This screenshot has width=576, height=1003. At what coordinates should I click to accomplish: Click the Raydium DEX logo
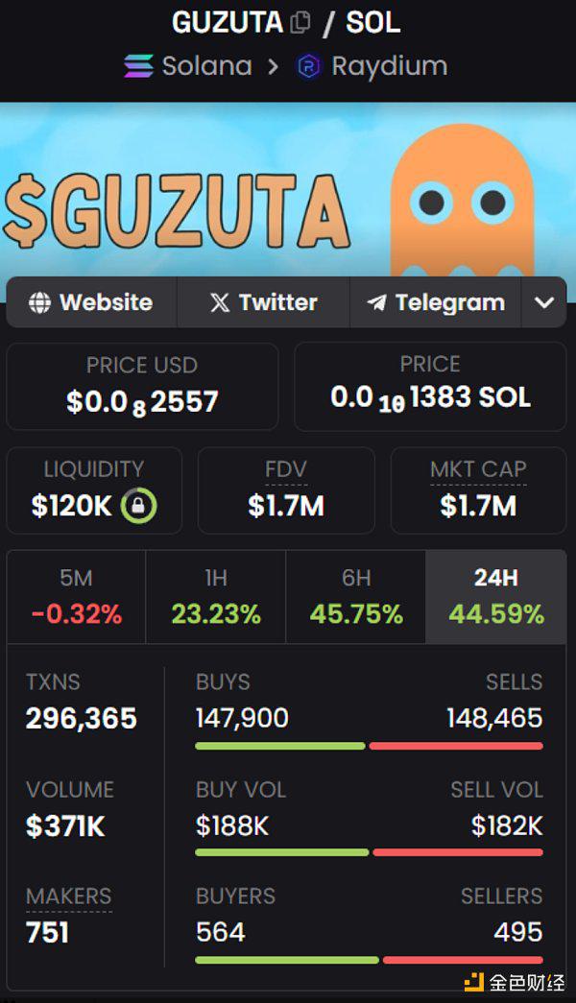[x=308, y=66]
